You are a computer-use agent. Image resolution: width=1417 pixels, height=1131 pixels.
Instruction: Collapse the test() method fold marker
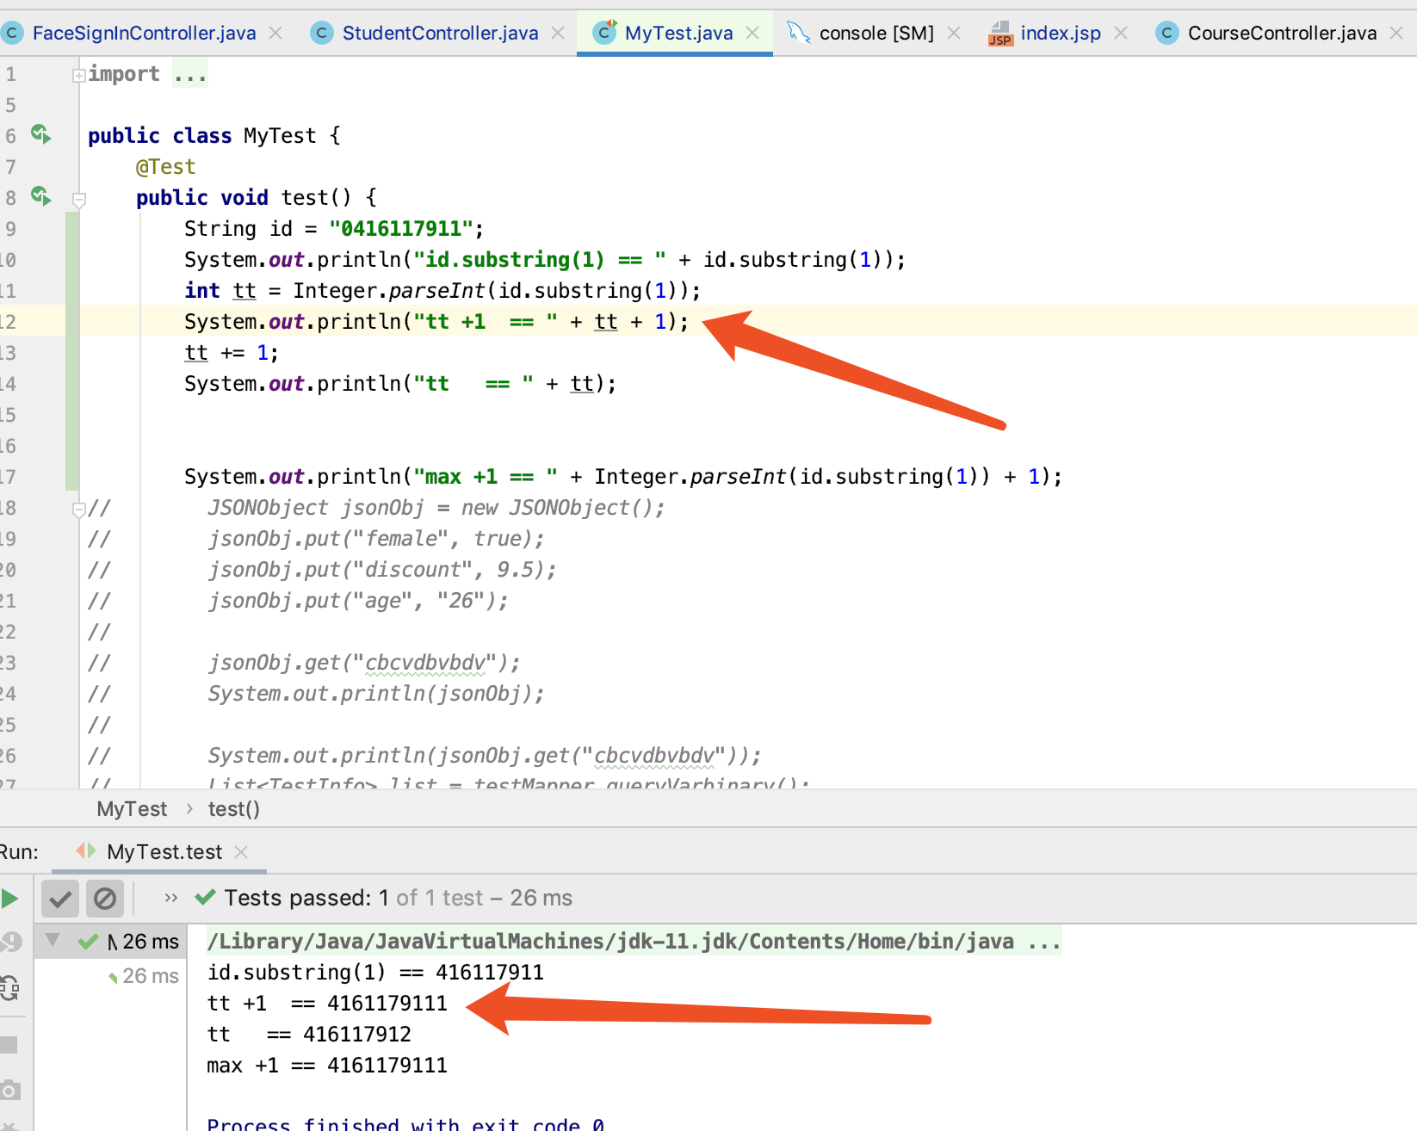pos(78,200)
